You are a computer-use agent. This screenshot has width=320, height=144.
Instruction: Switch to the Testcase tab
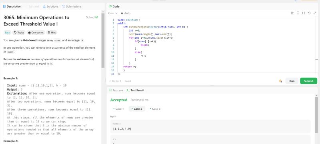pos(116,90)
